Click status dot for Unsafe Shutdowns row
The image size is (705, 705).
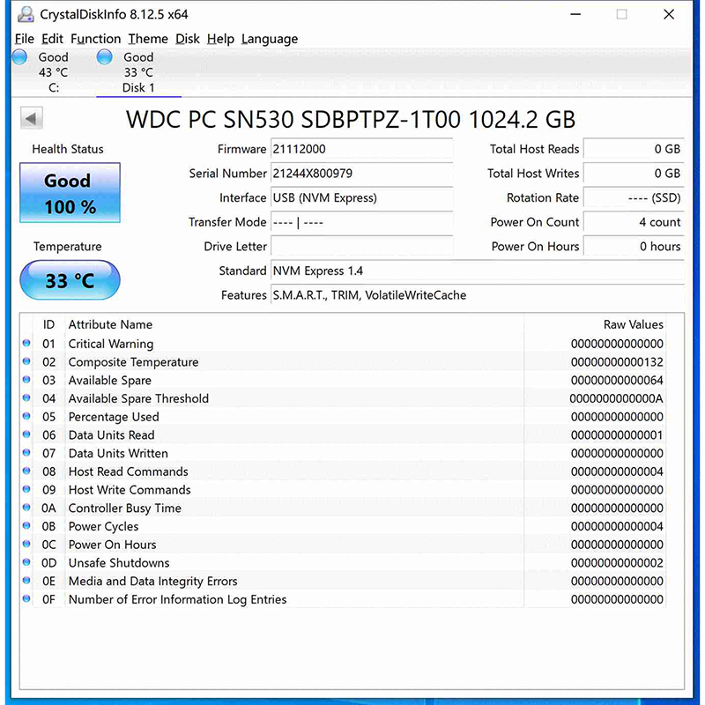click(x=26, y=562)
